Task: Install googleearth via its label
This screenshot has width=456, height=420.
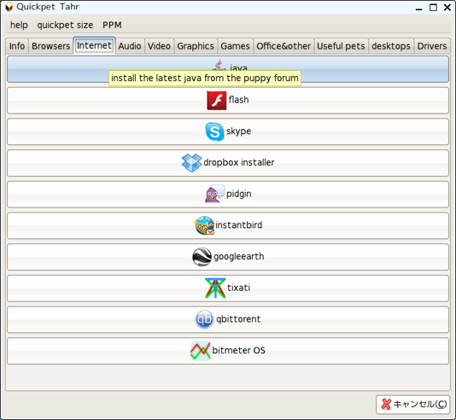Action: 239,256
